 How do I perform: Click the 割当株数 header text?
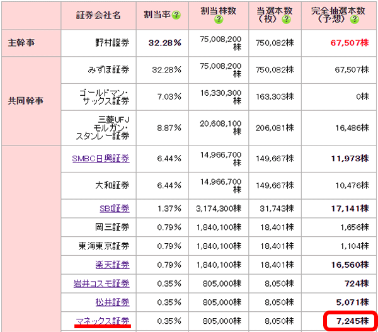click(x=219, y=11)
